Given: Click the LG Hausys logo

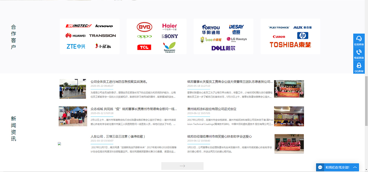Looking at the screenshot, I should click(237, 39).
